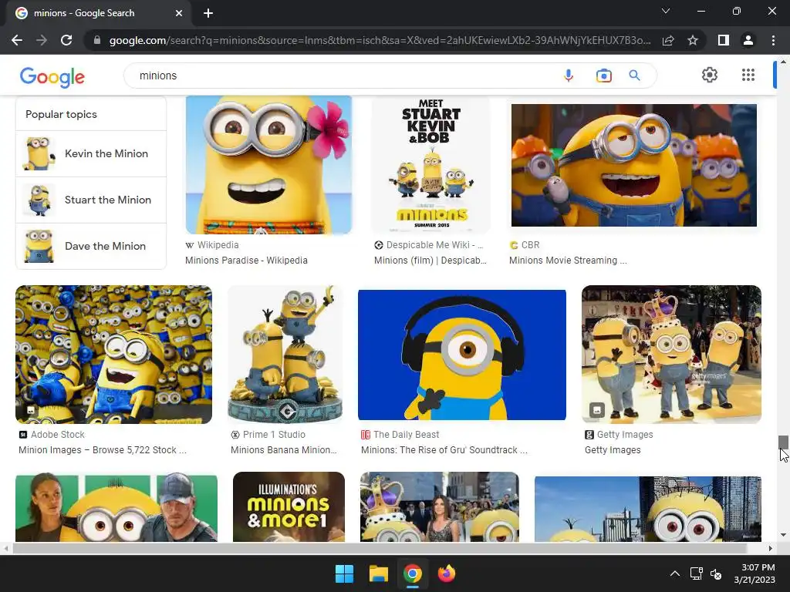
Task: Select Stuart the Minion topic
Action: [x=91, y=200]
